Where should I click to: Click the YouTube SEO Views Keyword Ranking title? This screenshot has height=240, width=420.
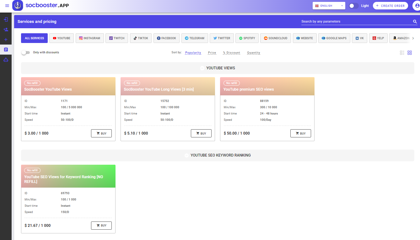click(x=64, y=179)
